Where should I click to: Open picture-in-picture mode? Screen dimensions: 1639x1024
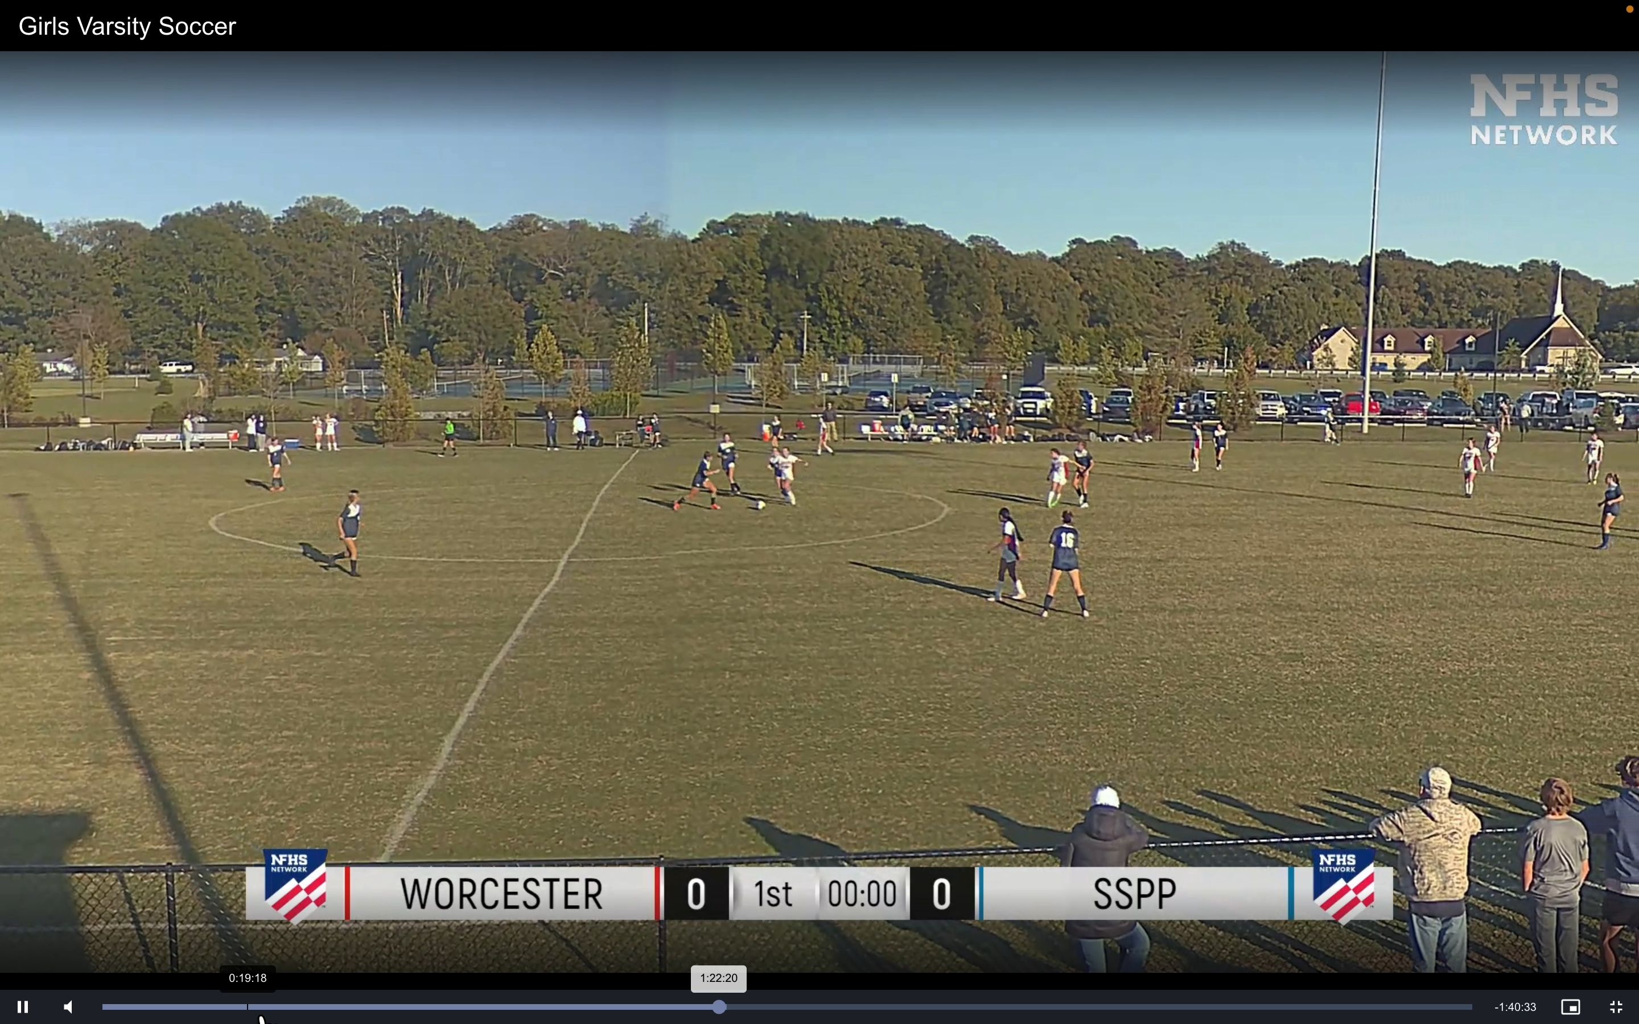point(1571,1007)
